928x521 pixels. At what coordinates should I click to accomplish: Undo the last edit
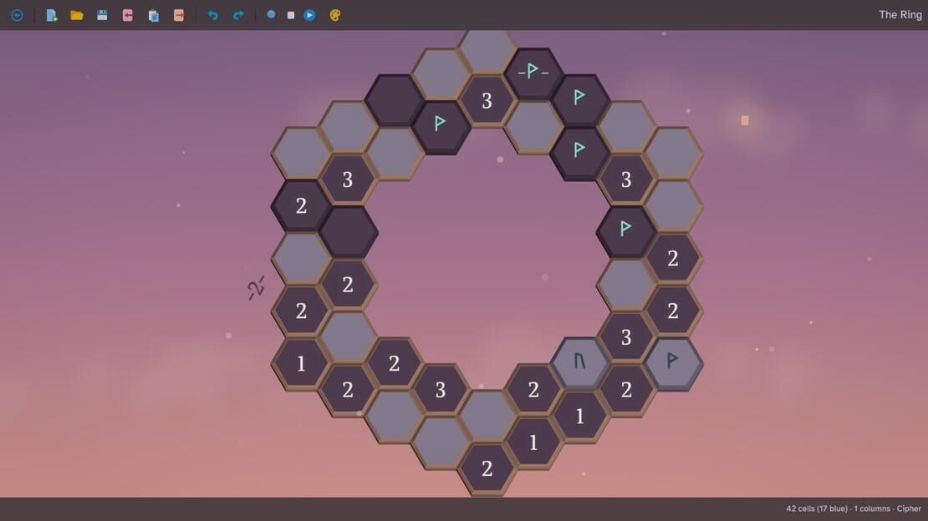[x=213, y=15]
